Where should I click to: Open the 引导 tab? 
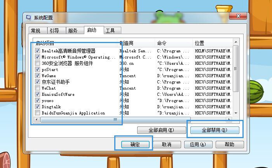click(54, 31)
